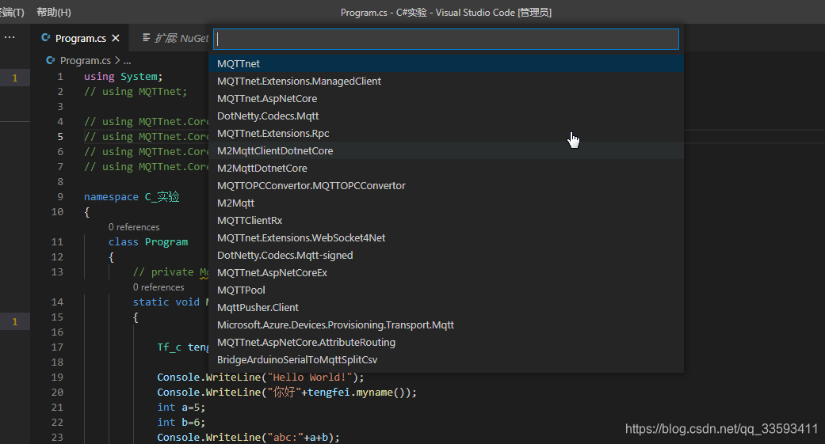This screenshot has height=444, width=825.
Task: Pick MQTTOPCConvertor.MQTTOPCConvertor package
Action: point(446,185)
